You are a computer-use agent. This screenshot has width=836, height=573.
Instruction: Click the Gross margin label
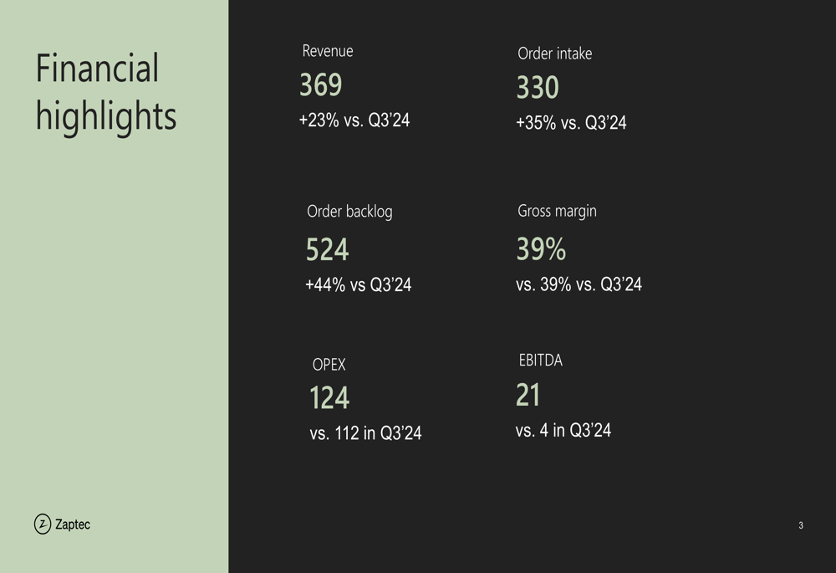click(557, 211)
